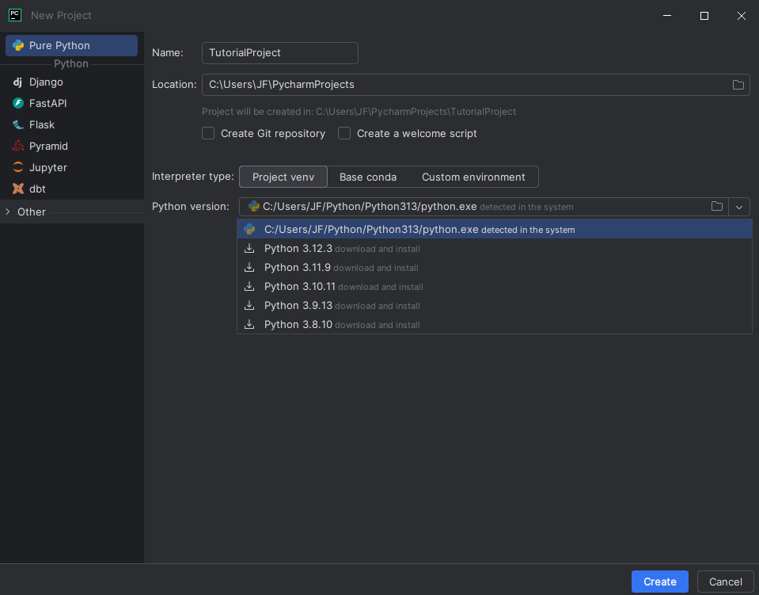Close the New Project dialog
Screen dimensions: 759x595
[741, 16]
